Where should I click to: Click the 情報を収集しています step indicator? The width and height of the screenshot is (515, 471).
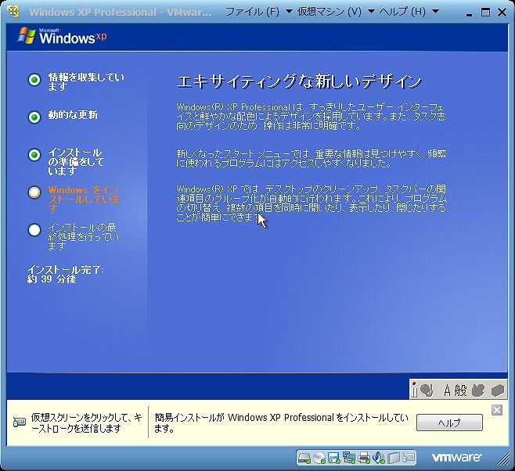tap(34, 80)
